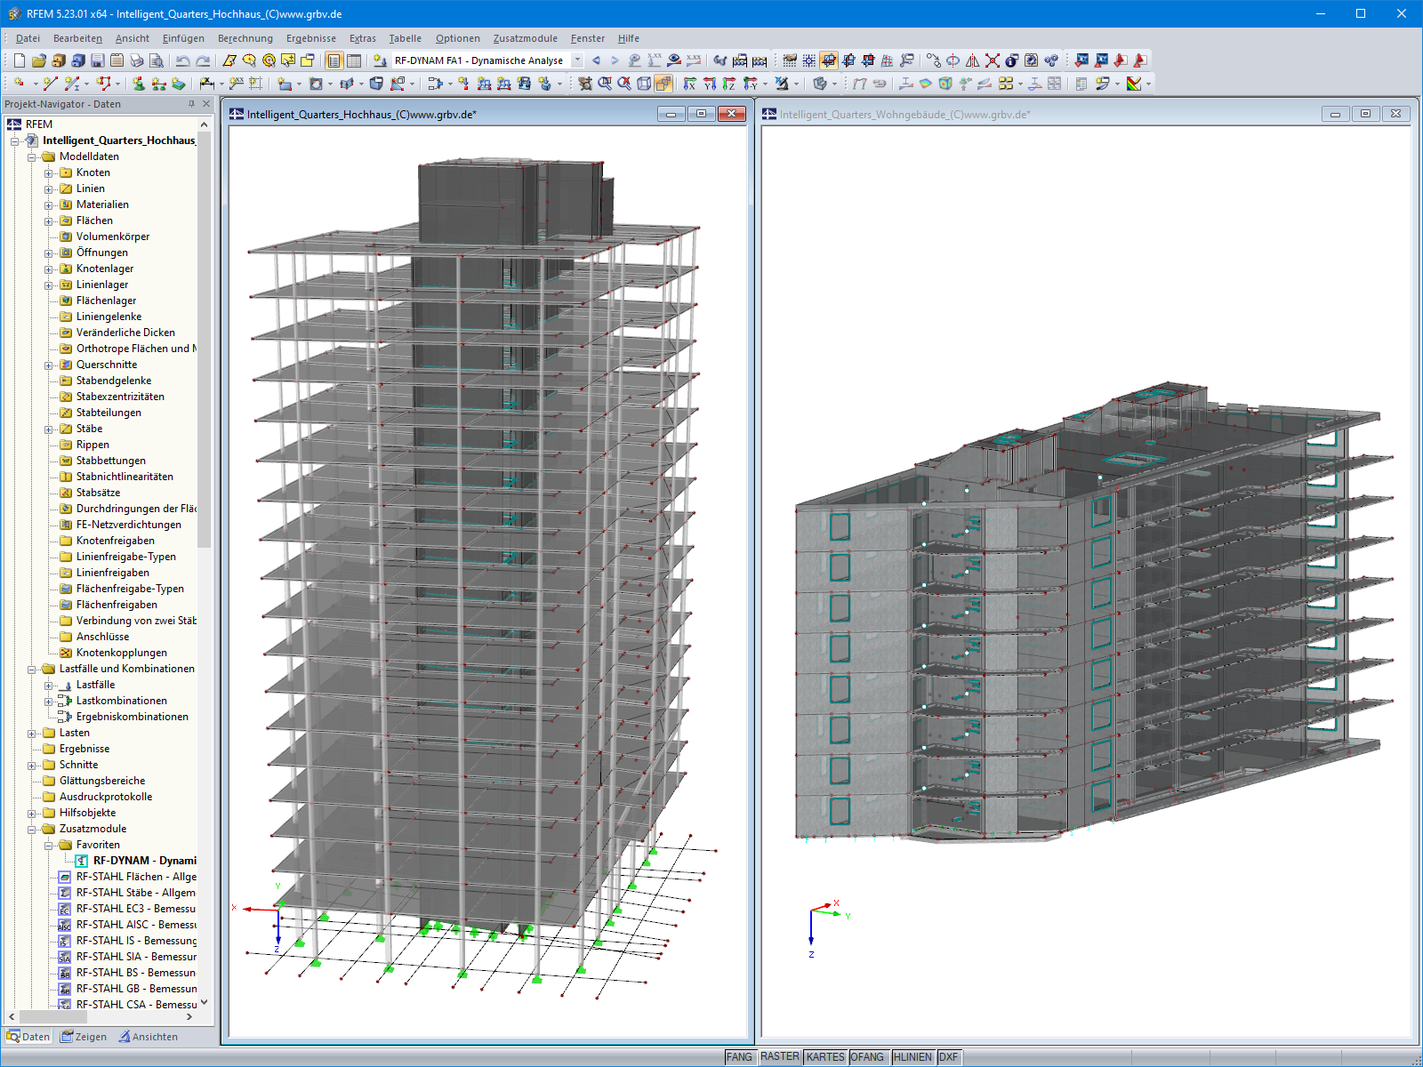Open the Ergebnisse menu
Image resolution: width=1423 pixels, height=1067 pixels.
[311, 38]
